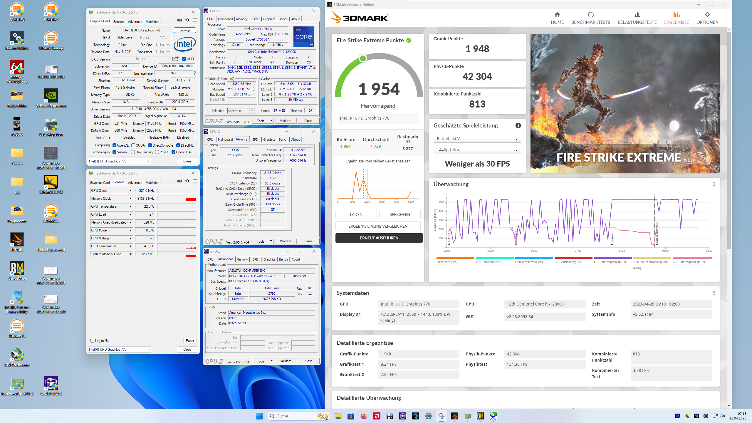Click the 3DMark vertical scrollbar

pyautogui.click(x=729, y=141)
